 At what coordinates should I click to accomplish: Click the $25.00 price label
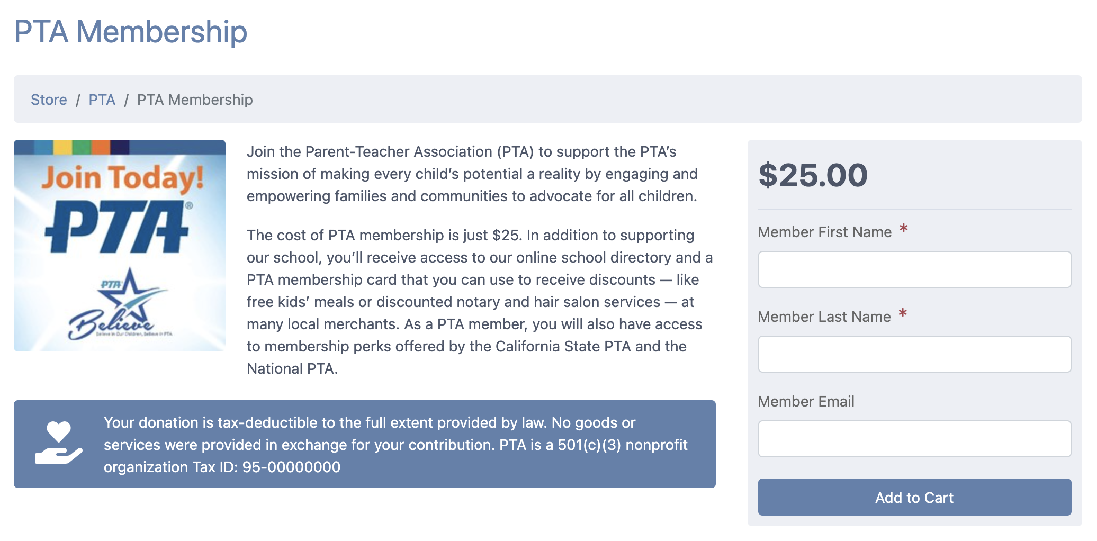[813, 175]
